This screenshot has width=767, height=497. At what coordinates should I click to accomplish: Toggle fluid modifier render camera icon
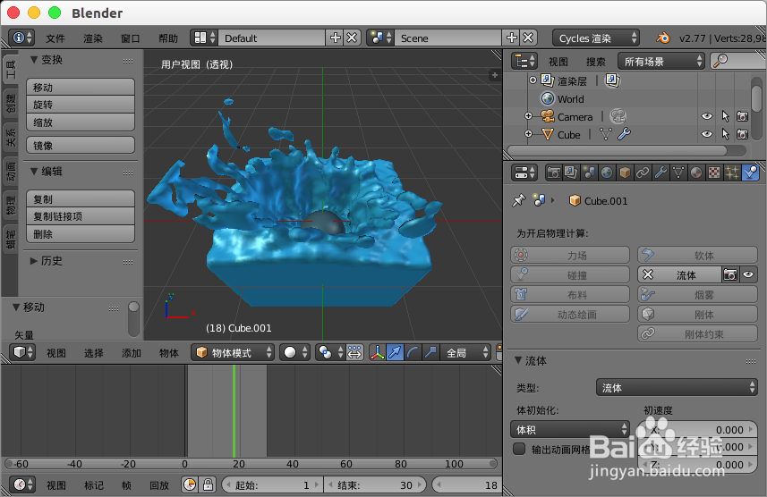(x=730, y=274)
